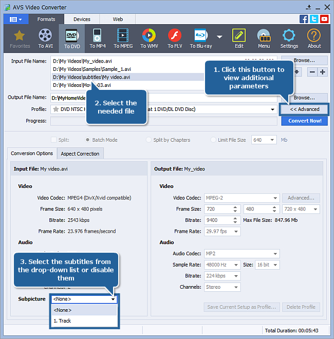Collapse the Subpicture dropdown arrow
Viewport: 334px width, 339px height.
(113, 299)
